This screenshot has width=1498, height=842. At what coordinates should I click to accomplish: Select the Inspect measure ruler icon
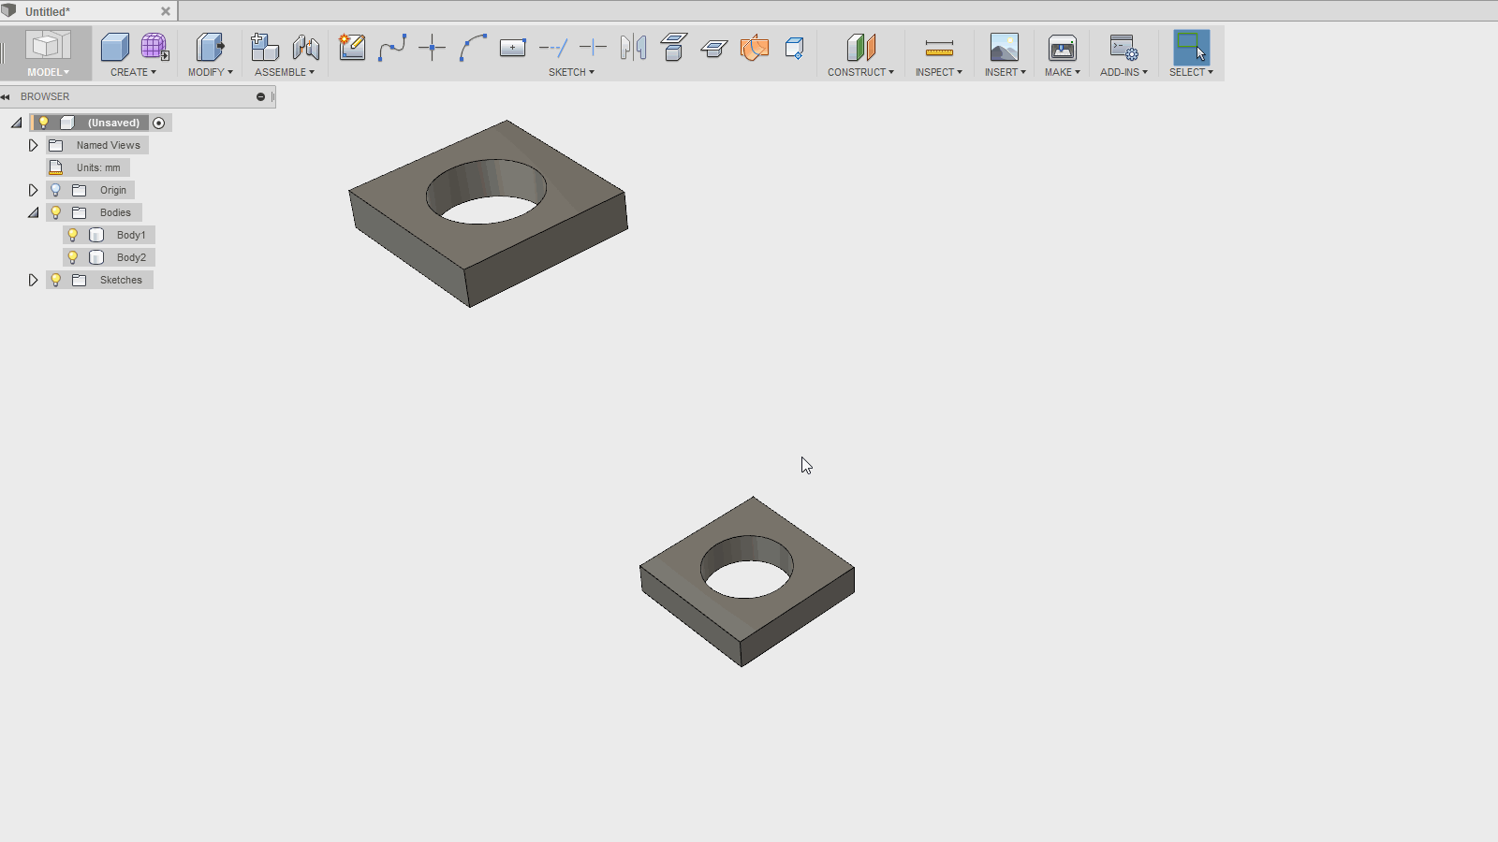click(939, 48)
